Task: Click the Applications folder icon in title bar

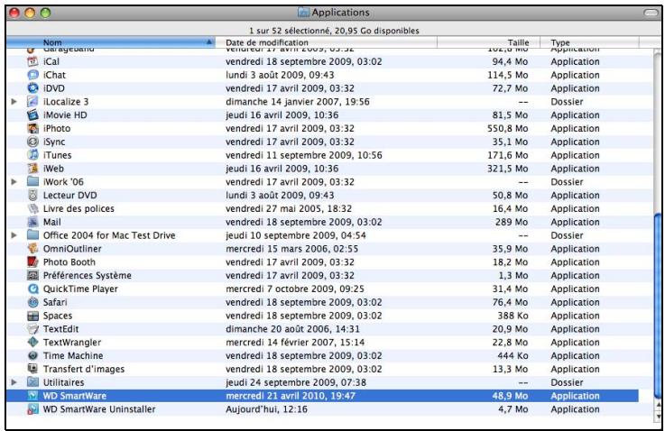Action: coord(303,13)
